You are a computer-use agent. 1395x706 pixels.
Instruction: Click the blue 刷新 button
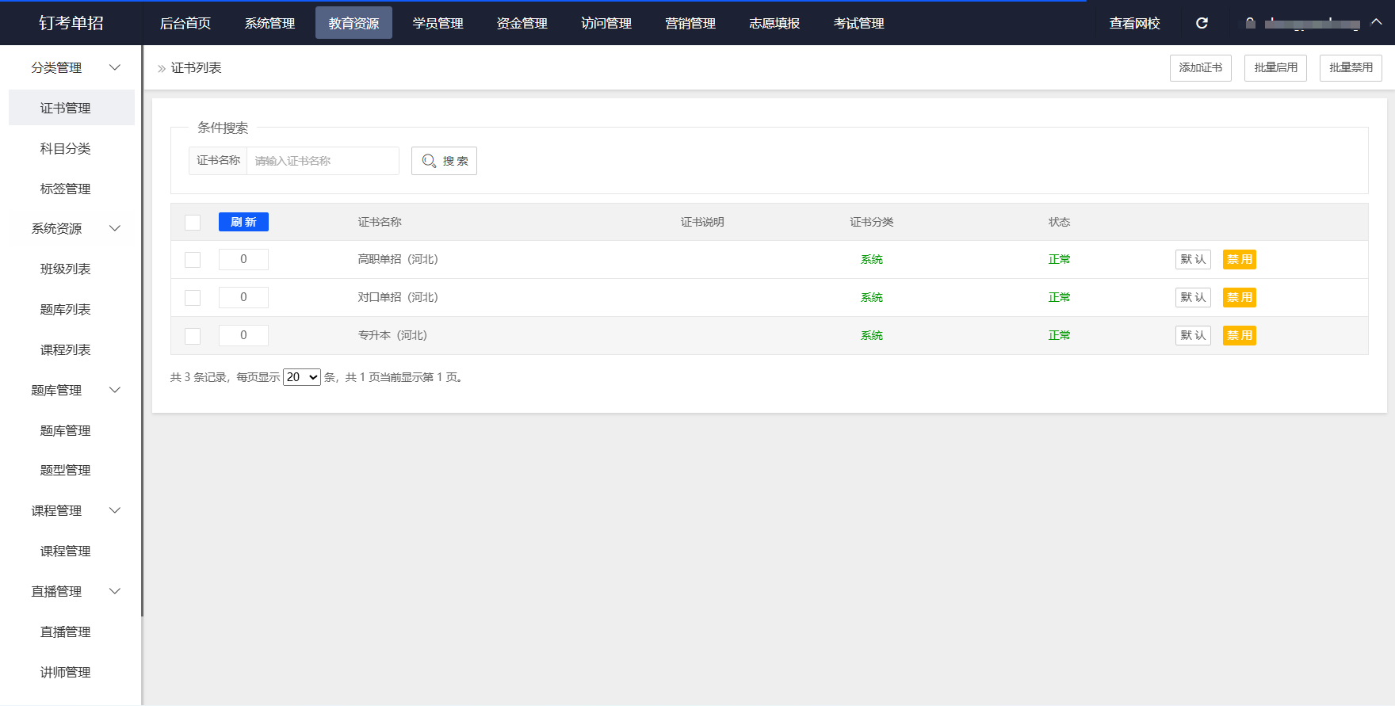[243, 222]
